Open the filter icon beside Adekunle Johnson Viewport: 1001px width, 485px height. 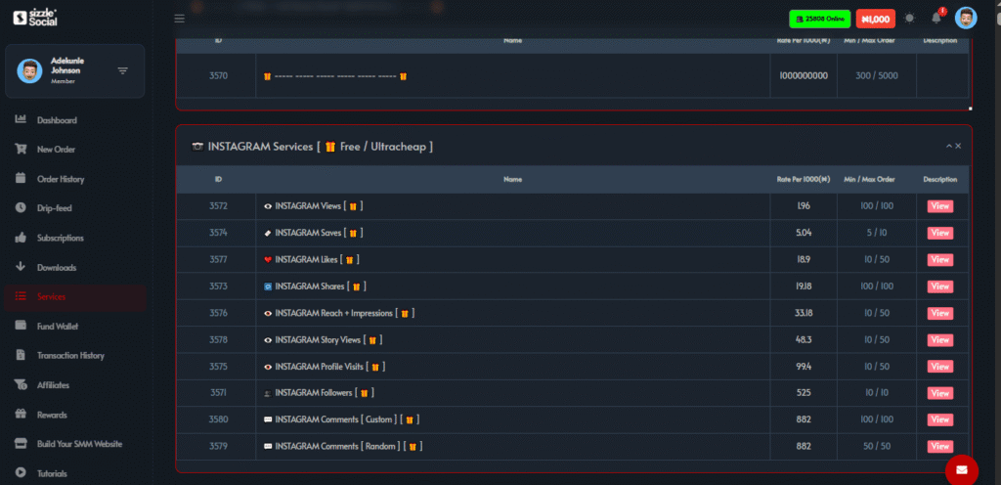(122, 70)
